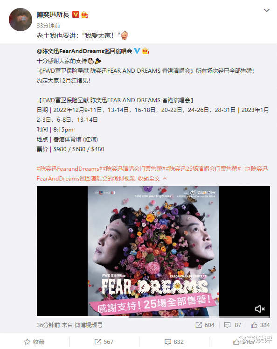Image resolution: width=277 pixels, height=349 pixels.
Task: Click the orange verified V badge
Action: pyautogui.click(x=76, y=14)
